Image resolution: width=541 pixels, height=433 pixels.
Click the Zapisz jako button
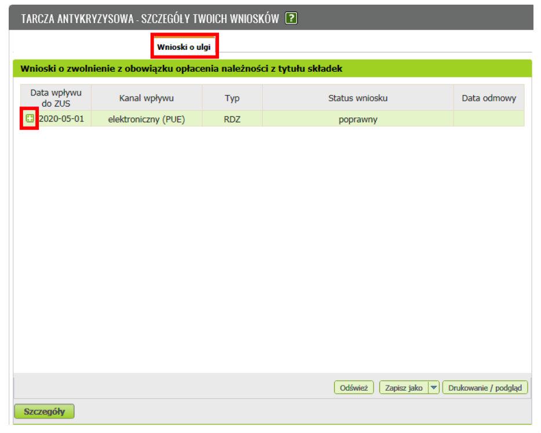click(x=404, y=388)
